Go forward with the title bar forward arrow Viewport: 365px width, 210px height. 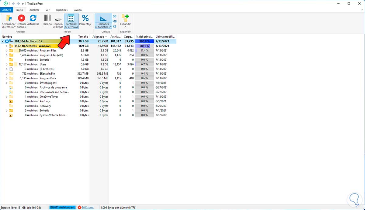click(x=19, y=3)
